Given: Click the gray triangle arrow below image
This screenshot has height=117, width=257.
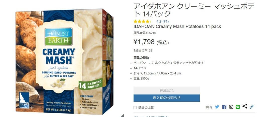Looking at the screenshot, I should 122,115.
